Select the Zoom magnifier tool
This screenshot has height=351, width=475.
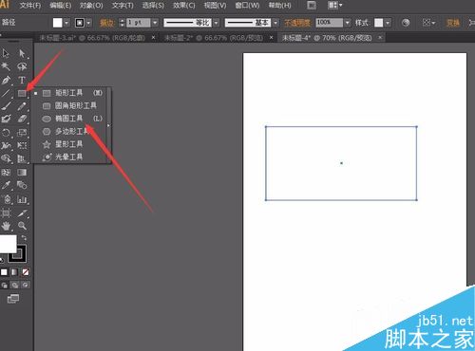pos(22,226)
